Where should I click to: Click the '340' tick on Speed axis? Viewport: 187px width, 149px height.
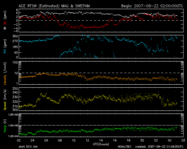[15, 92]
